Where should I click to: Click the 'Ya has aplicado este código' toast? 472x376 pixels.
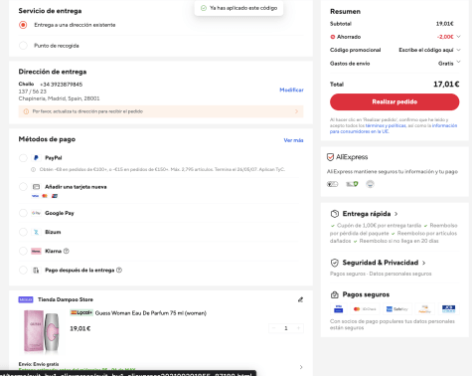tap(238, 8)
